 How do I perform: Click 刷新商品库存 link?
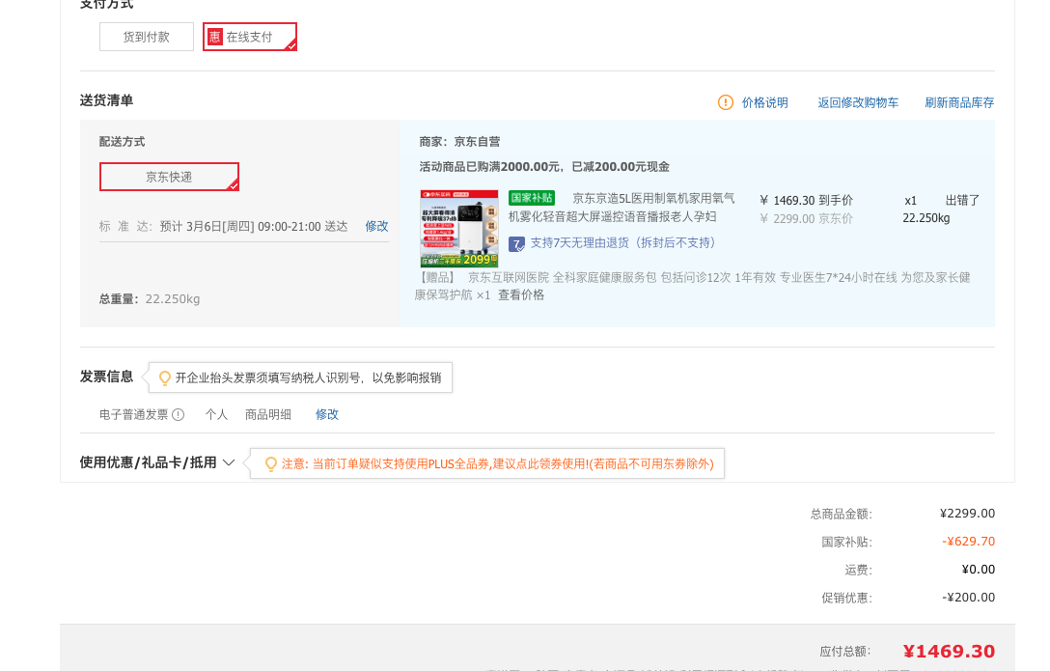point(959,102)
